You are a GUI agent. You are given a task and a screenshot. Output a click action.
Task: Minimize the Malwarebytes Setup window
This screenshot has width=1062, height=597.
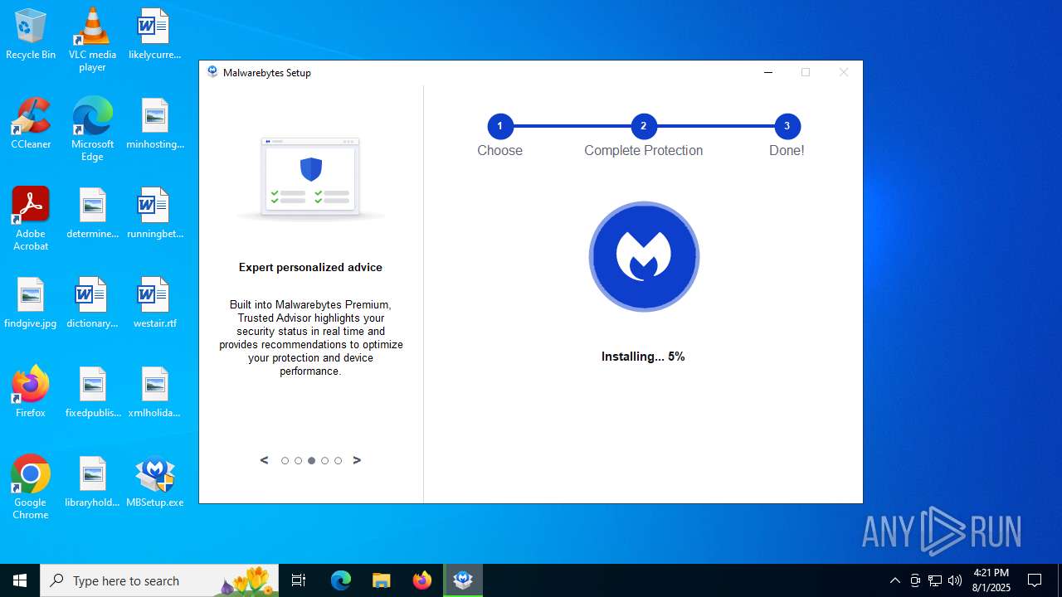[768, 72]
